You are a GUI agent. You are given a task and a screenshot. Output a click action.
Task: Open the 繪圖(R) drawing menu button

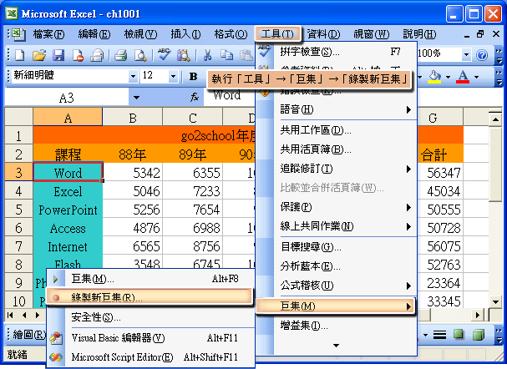point(29,335)
